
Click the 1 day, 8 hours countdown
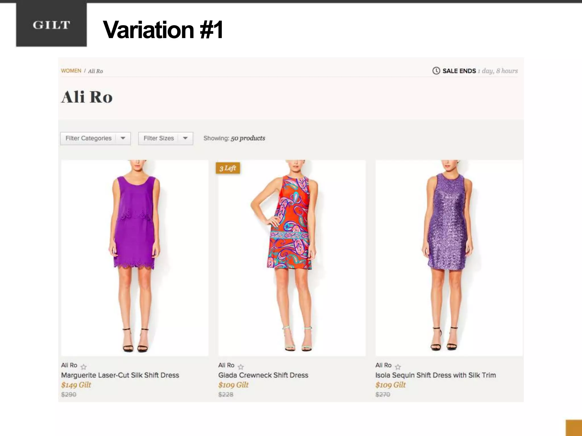point(498,71)
